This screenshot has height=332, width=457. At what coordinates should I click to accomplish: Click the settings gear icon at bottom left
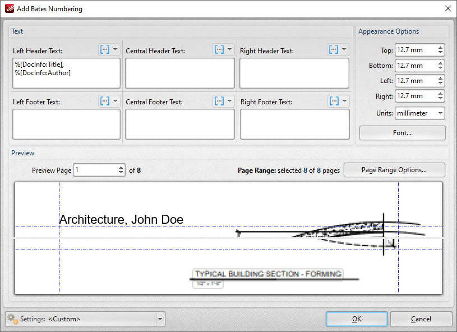pyautogui.click(x=12, y=319)
